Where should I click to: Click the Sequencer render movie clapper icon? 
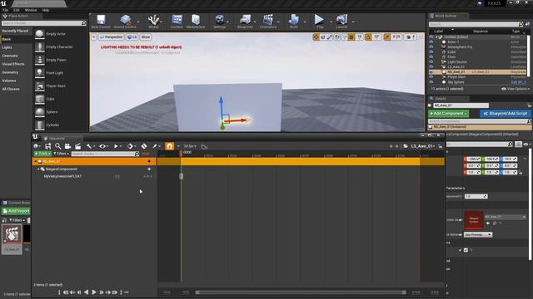(77, 146)
